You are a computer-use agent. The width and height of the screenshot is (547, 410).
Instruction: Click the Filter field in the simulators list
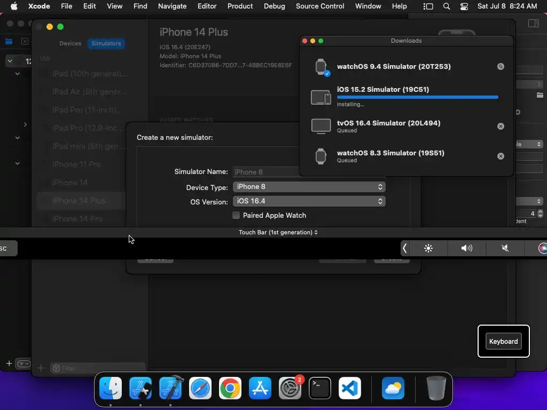tap(98, 368)
